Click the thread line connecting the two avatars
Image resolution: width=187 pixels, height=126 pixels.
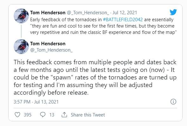pos(21,31)
